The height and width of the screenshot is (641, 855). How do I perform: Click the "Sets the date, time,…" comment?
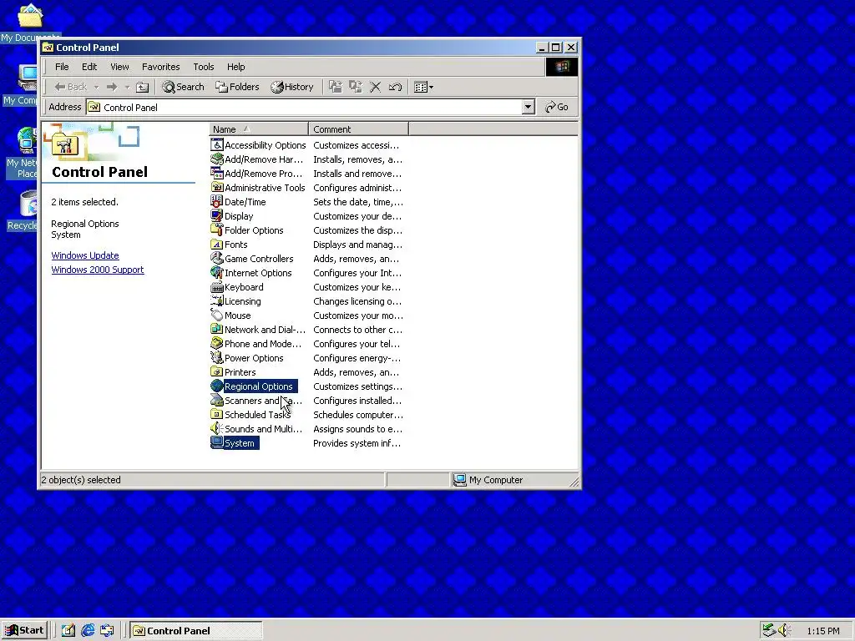[358, 202]
